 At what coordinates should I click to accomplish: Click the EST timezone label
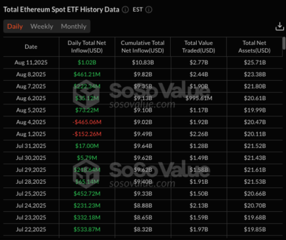pos(138,10)
